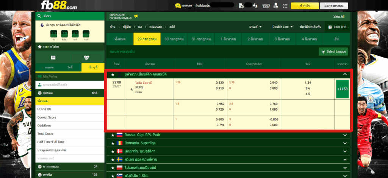The width and height of the screenshot is (388, 178).
Task: Select Half Time/Full Time in sidebar
Action: pyautogui.click(x=70, y=142)
